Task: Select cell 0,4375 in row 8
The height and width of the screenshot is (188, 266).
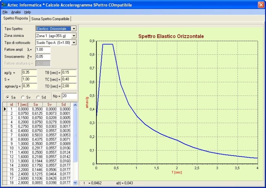Action: (x=36, y=140)
